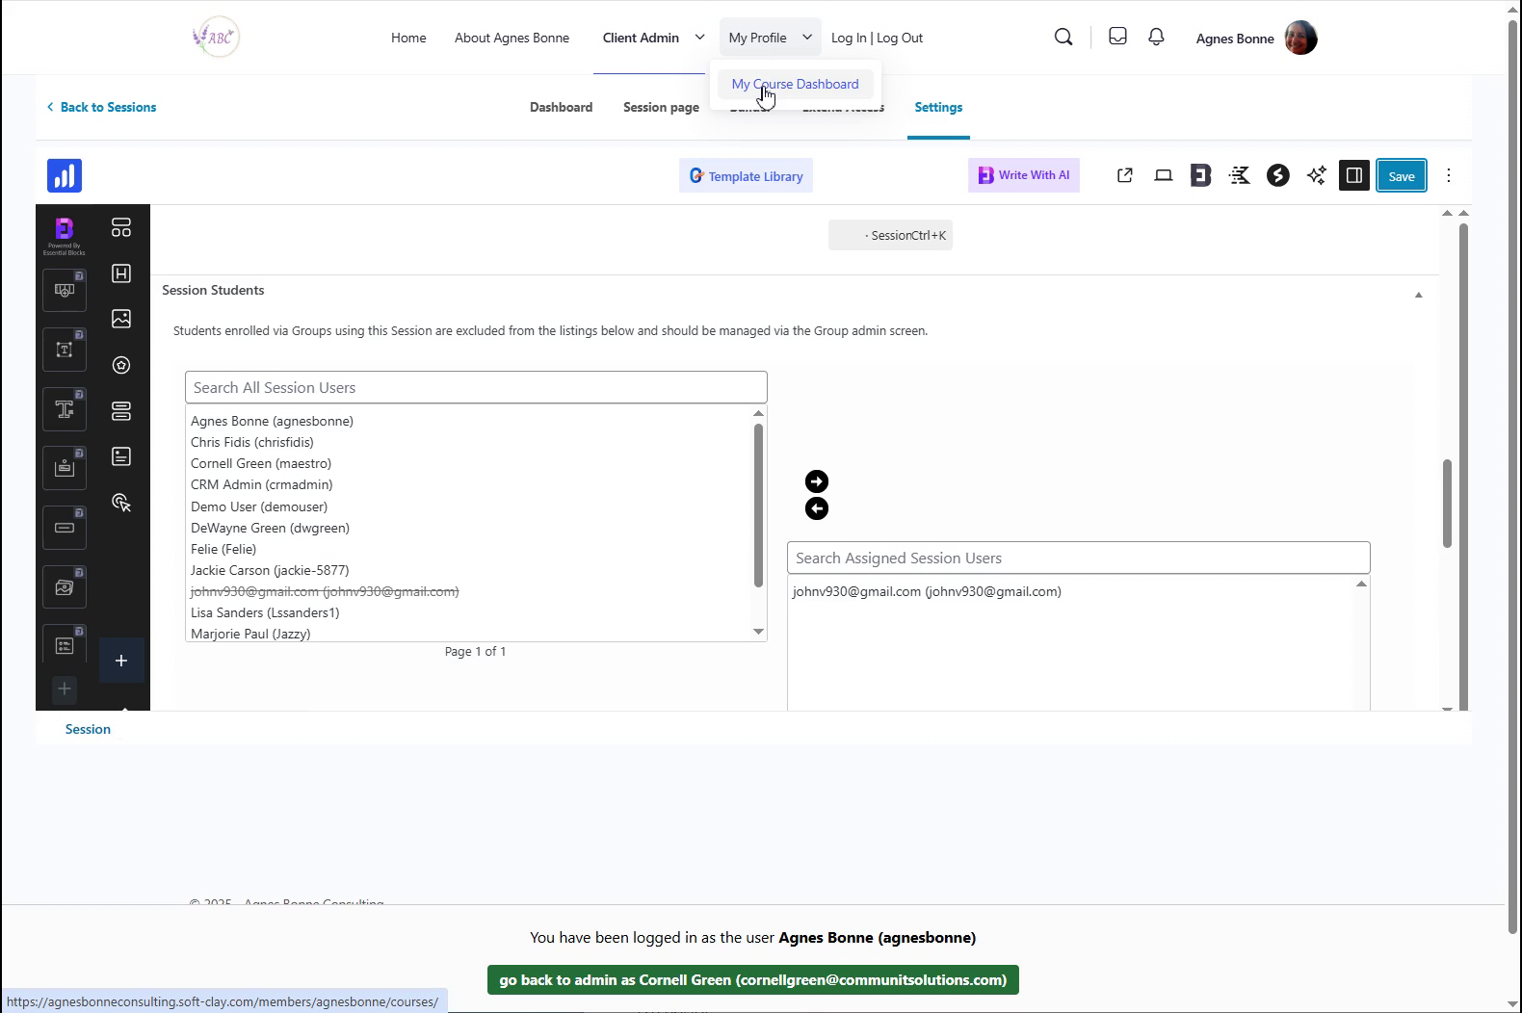1522x1013 pixels.
Task: Choose My Course Dashboard menu item
Action: 795,84
